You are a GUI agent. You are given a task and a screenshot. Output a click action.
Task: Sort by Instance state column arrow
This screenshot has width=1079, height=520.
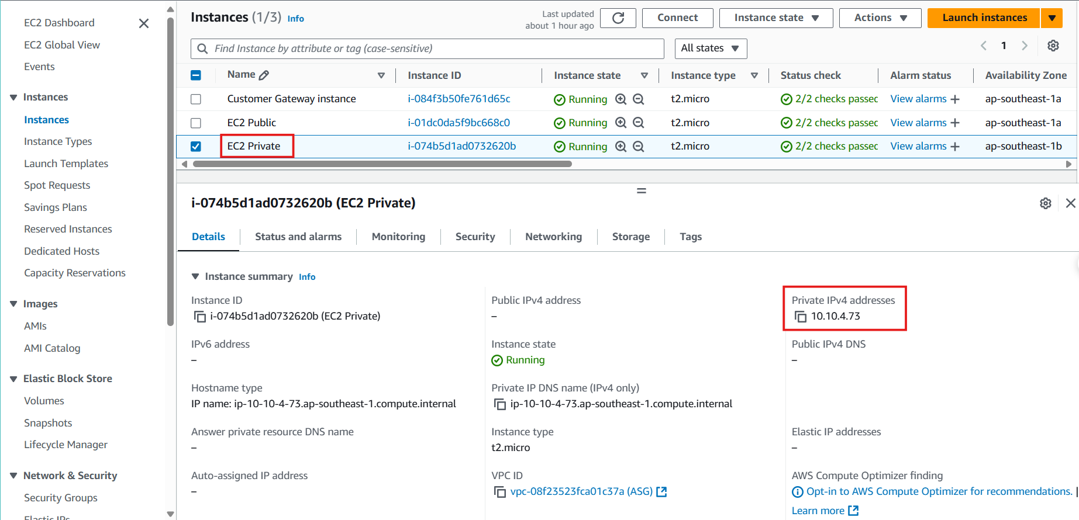click(x=644, y=75)
